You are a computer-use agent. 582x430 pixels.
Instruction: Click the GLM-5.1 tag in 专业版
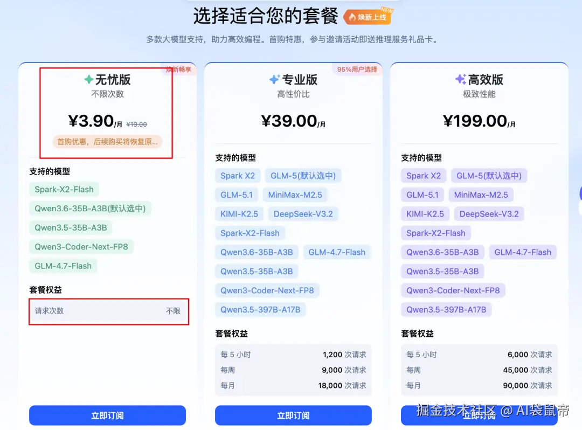pos(237,195)
